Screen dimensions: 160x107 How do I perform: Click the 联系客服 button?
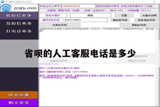pyautogui.click(x=19, y=95)
